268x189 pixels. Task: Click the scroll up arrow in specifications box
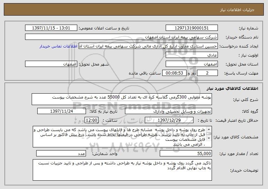tap(209, 129)
